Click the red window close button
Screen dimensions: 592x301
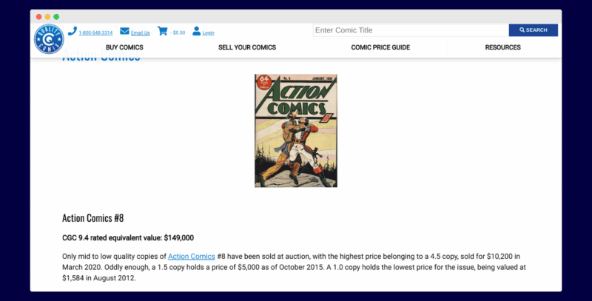coord(38,16)
